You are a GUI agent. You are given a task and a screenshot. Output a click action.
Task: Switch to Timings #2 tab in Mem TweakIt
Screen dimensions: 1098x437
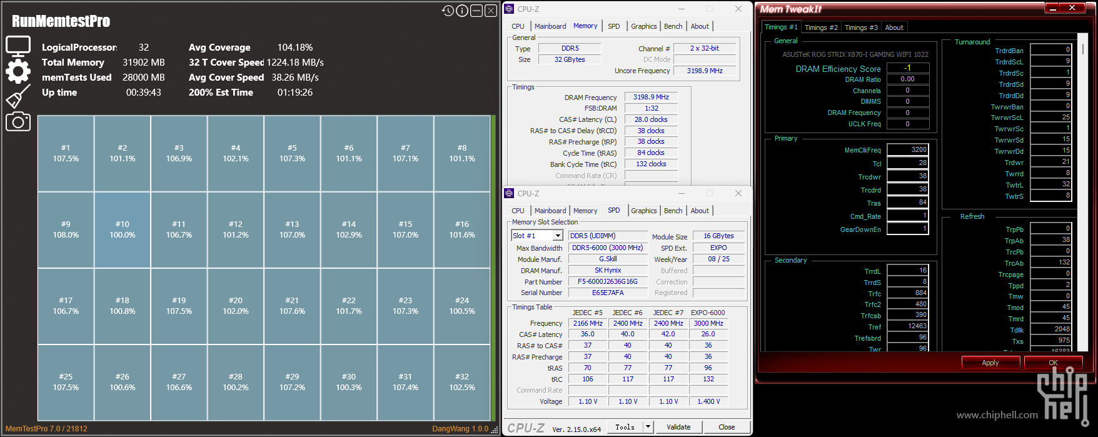pos(821,28)
